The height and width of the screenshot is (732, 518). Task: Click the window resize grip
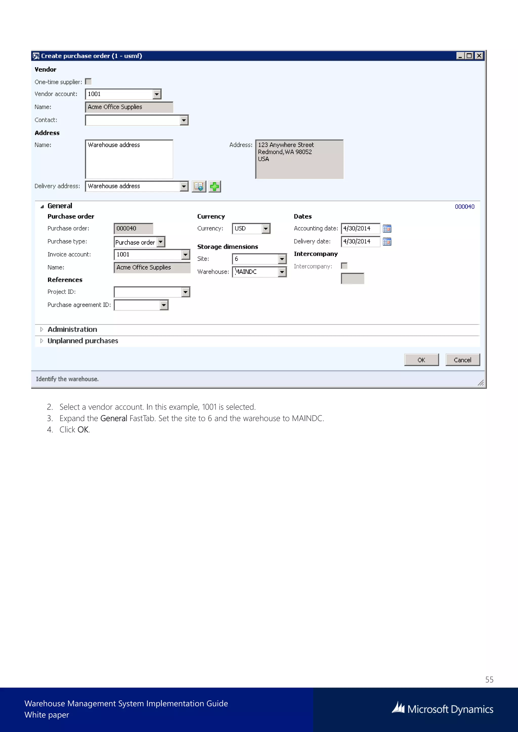point(480,383)
